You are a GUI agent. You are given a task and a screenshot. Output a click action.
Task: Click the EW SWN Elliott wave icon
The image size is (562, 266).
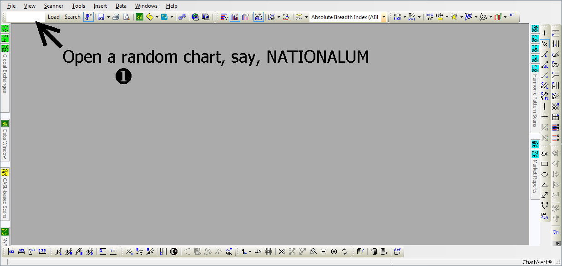coord(545,216)
